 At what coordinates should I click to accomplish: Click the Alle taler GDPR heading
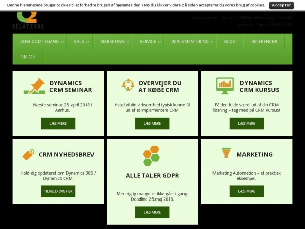click(152, 175)
